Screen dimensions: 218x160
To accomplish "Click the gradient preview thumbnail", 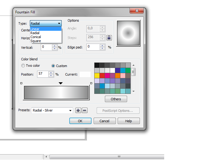I will click(x=128, y=32).
